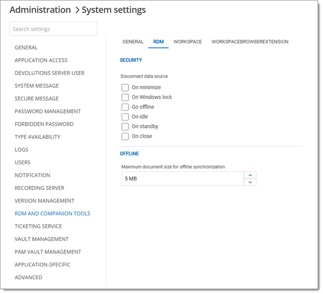
Task: Enable the On minimize checkbox
Action: 125,88
